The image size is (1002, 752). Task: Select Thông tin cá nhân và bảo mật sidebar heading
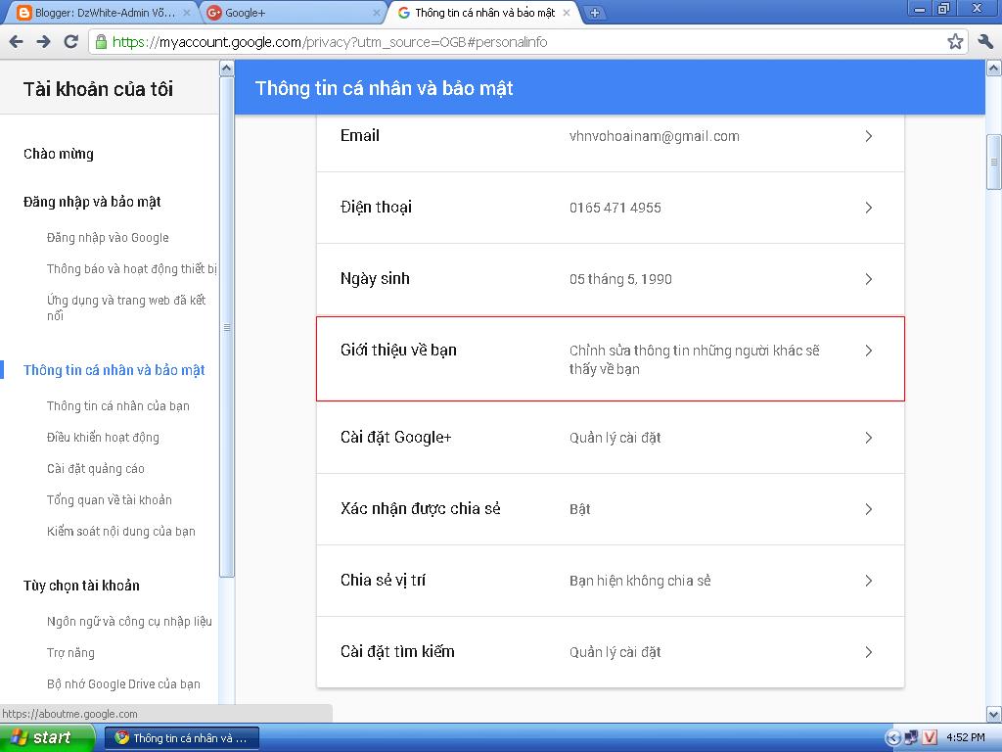[x=114, y=370]
